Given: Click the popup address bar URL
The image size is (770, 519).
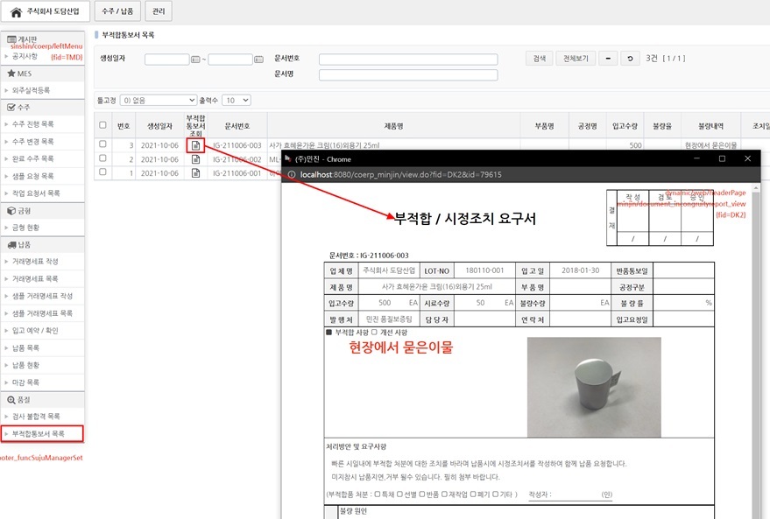Looking at the screenshot, I should [x=400, y=174].
